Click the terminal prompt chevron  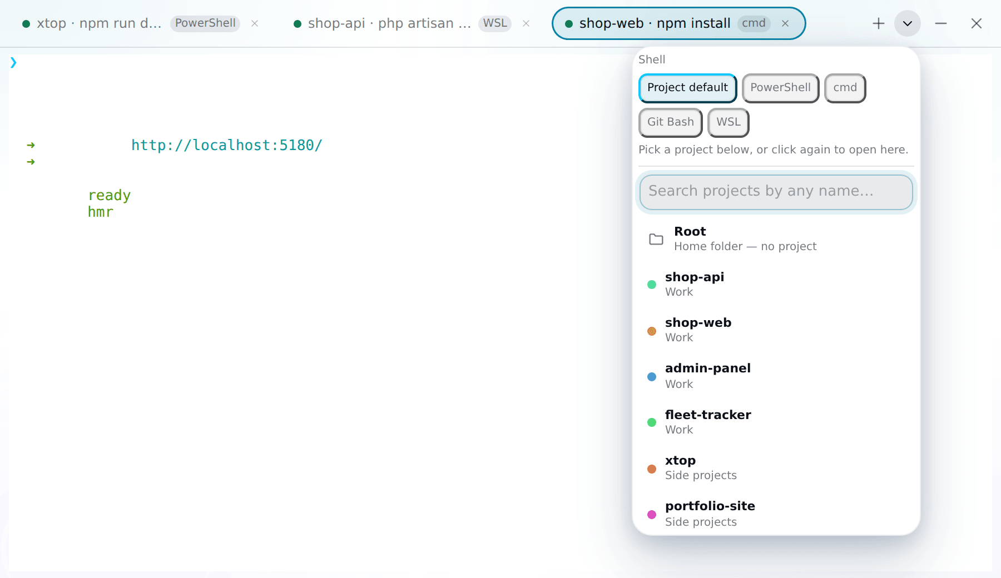(13, 62)
